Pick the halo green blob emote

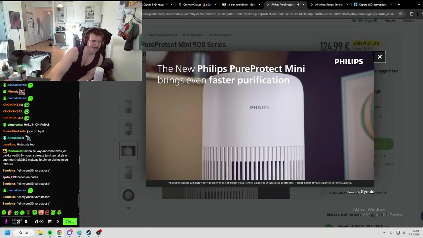(x=53, y=213)
